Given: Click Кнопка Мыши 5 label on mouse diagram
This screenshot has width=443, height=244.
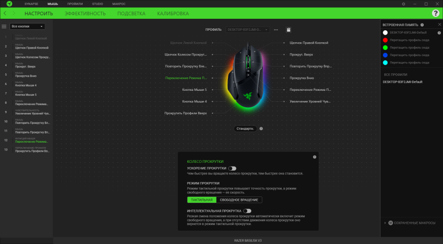Looking at the screenshot, I should pos(194,90).
